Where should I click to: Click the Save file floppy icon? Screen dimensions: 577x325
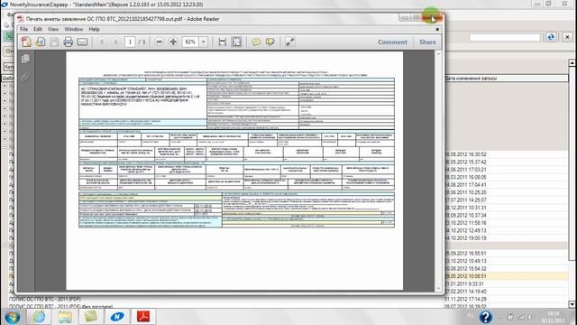54,42
